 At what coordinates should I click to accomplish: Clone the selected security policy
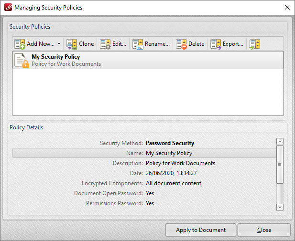point(80,44)
